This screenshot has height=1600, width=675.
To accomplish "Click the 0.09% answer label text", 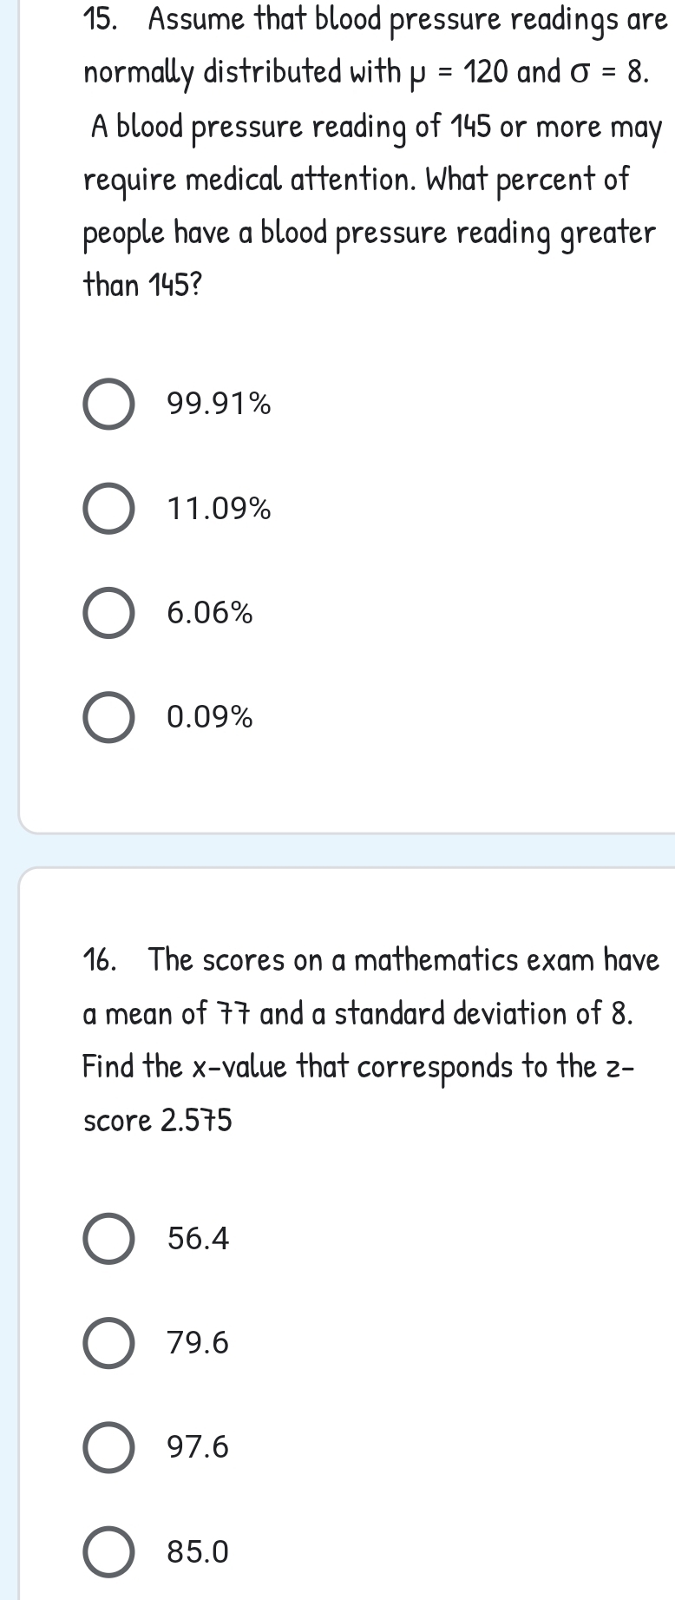I will click(211, 717).
